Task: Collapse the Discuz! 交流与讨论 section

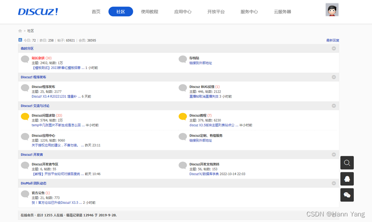Action: (x=334, y=106)
